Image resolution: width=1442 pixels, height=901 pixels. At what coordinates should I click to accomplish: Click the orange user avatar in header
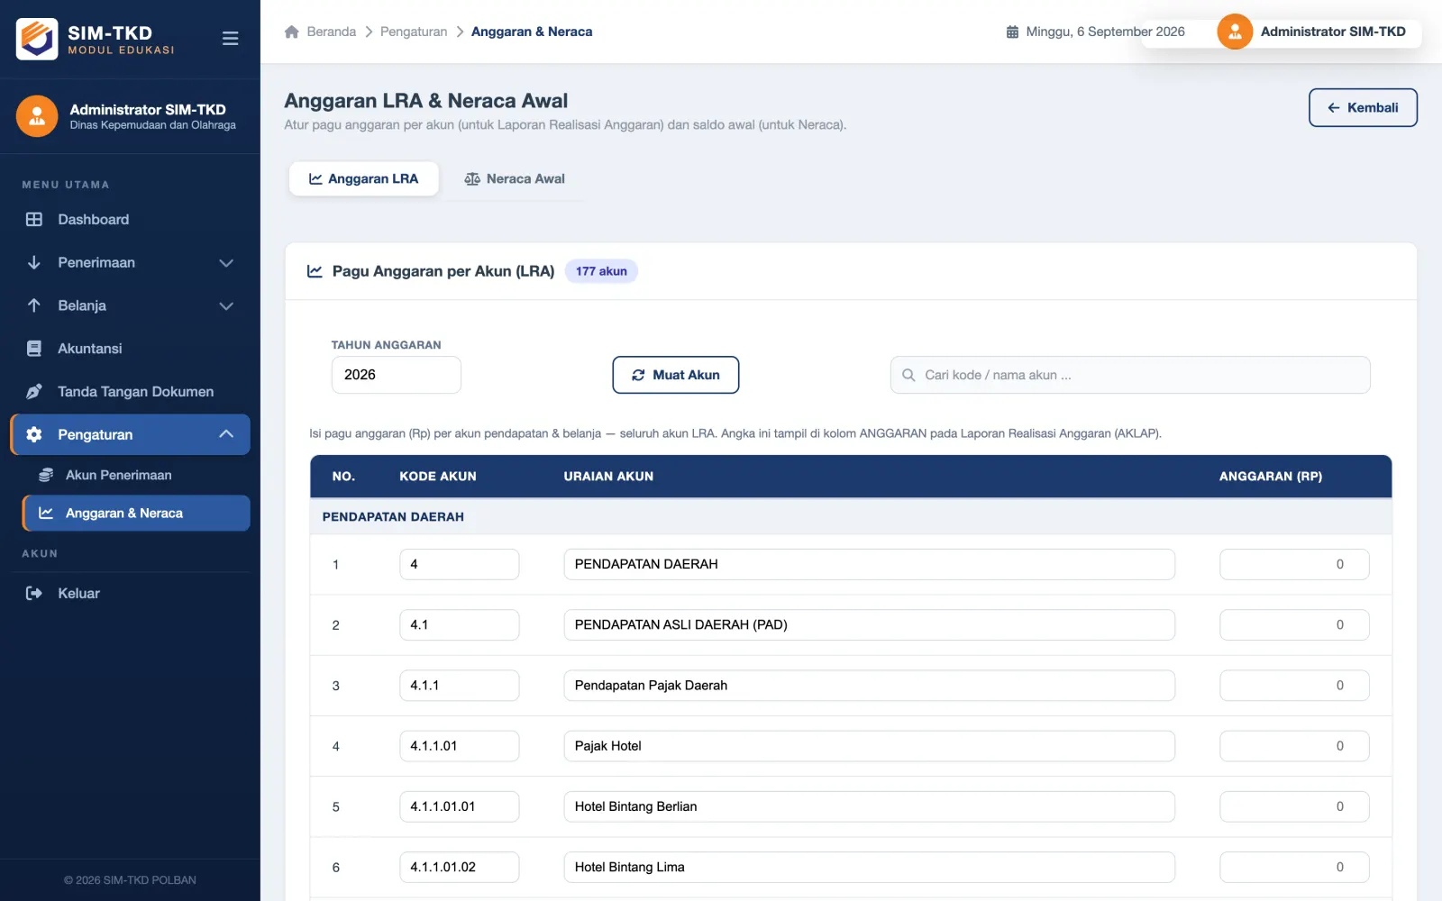coord(1235,32)
